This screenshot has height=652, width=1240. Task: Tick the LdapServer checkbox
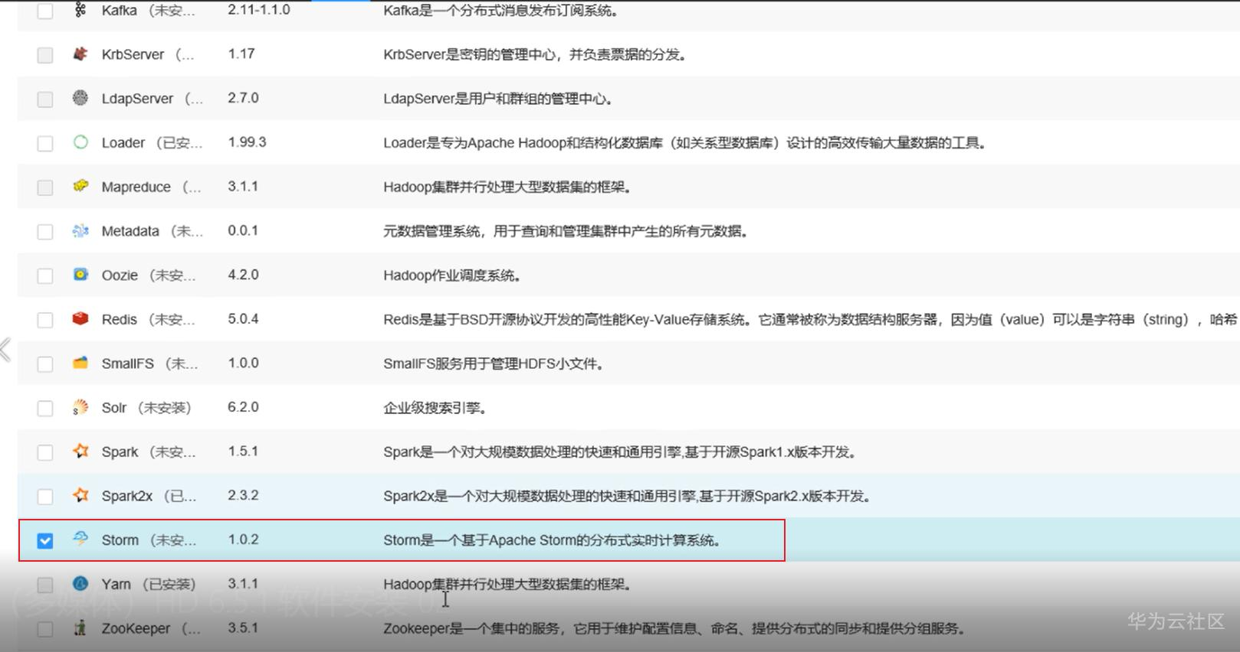pos(45,99)
